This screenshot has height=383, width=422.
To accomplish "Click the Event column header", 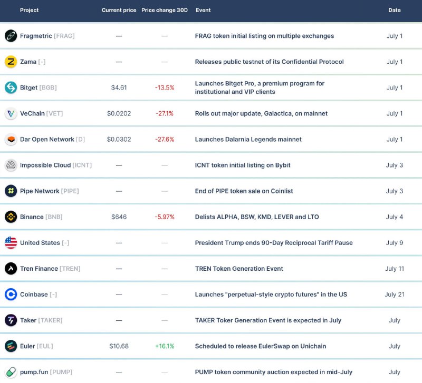I will click(203, 10).
